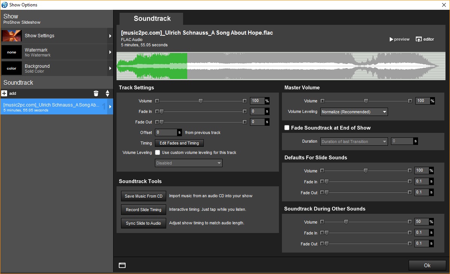
Task: Increase Slide Sounds Fade Out right arrow
Action: tap(409, 192)
